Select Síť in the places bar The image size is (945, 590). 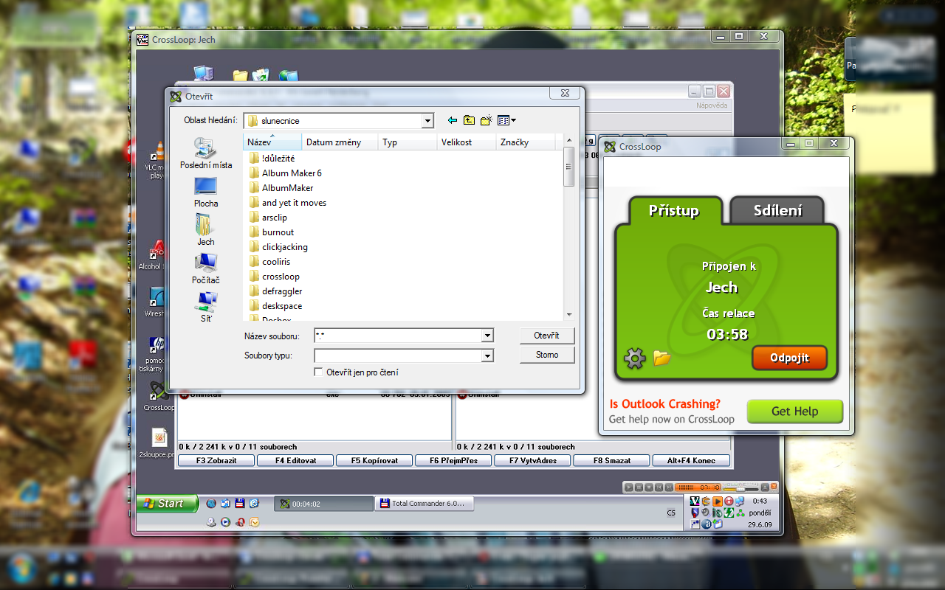pos(206,307)
